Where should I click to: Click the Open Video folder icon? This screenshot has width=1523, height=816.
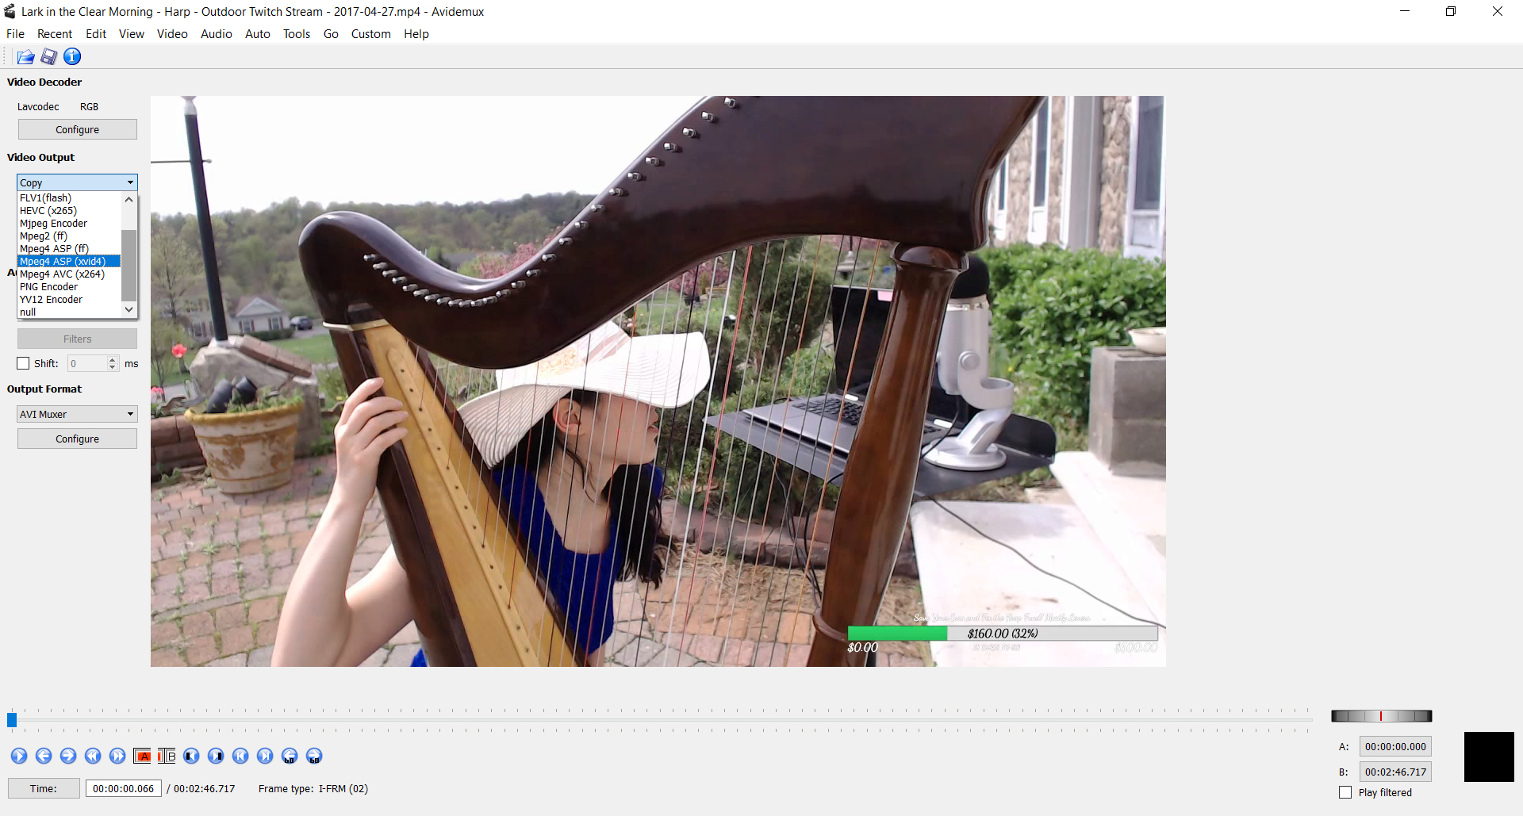(25, 56)
